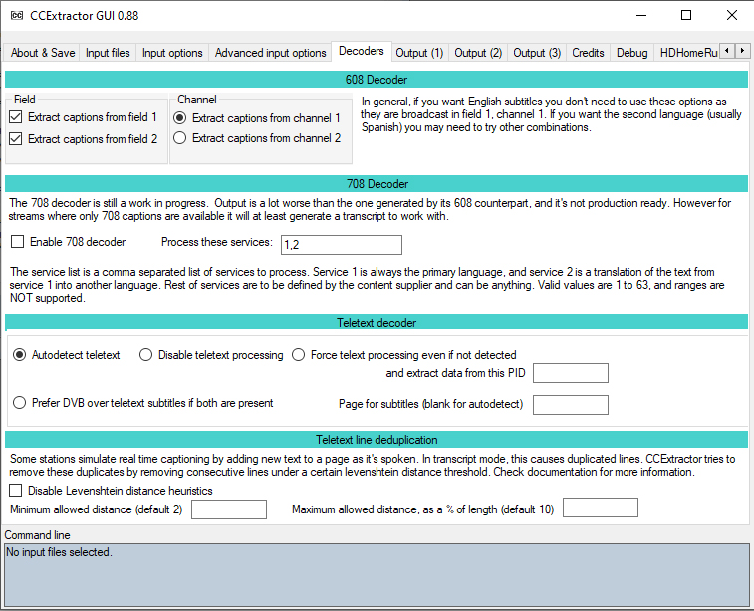Click the Teletext line deduplication header

tap(377, 440)
